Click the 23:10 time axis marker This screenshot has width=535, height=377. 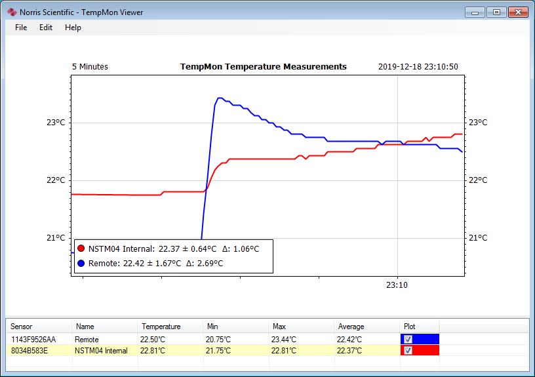click(x=397, y=285)
